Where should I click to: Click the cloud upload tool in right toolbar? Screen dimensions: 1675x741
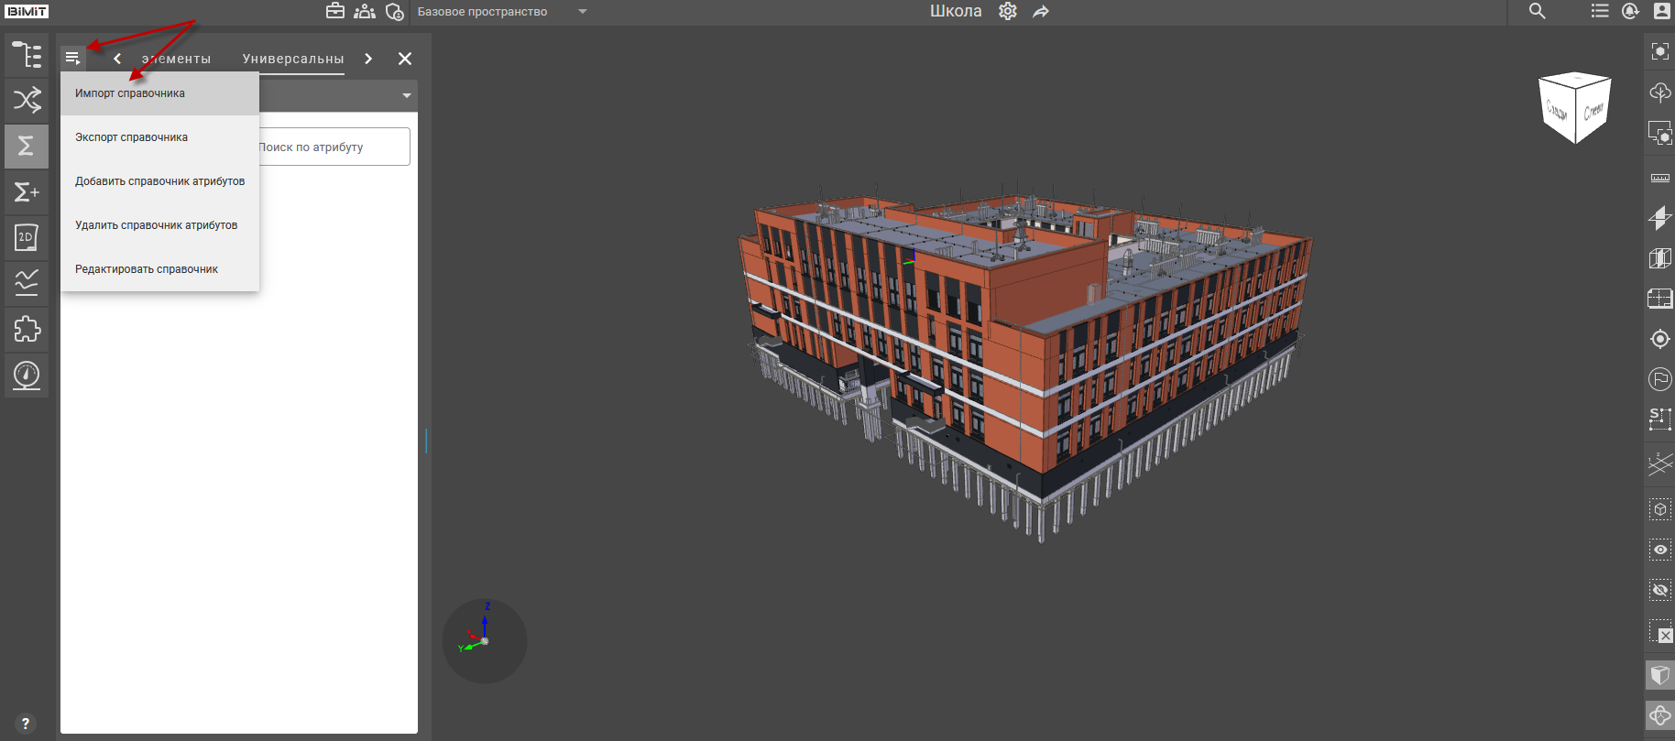pyautogui.click(x=1660, y=93)
